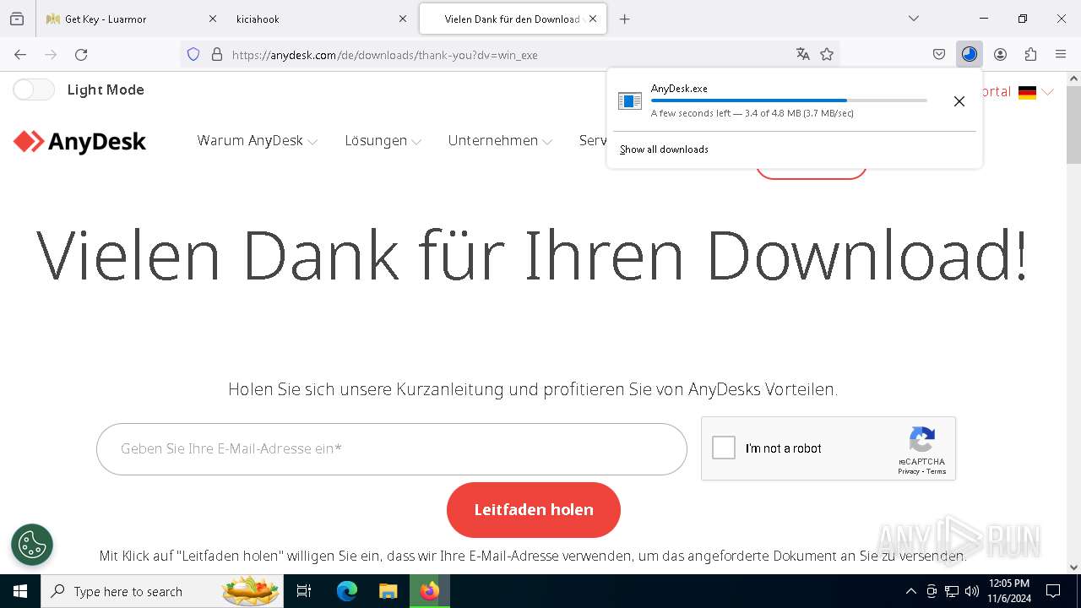Viewport: 1081px width, 608px height.
Task: Click the Windows search box
Action: (x=160, y=591)
